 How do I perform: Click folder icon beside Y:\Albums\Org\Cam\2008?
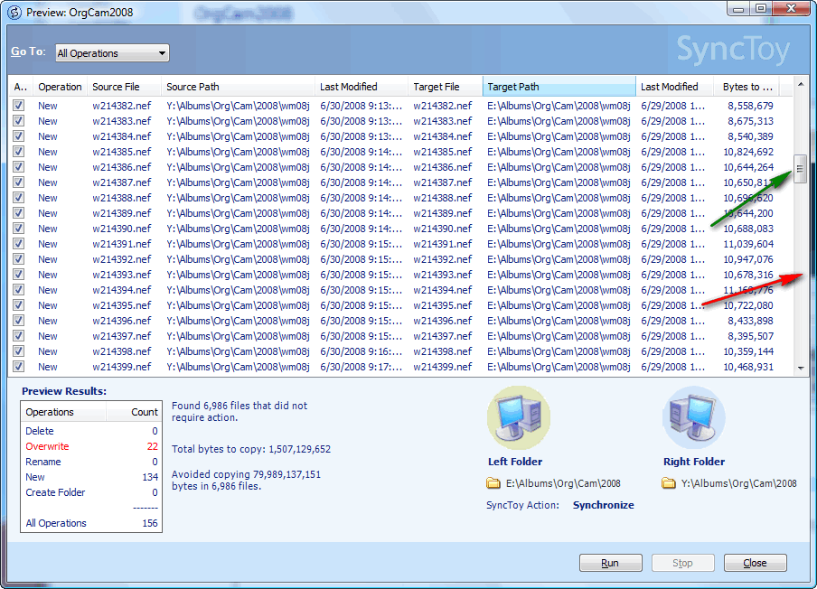(669, 483)
